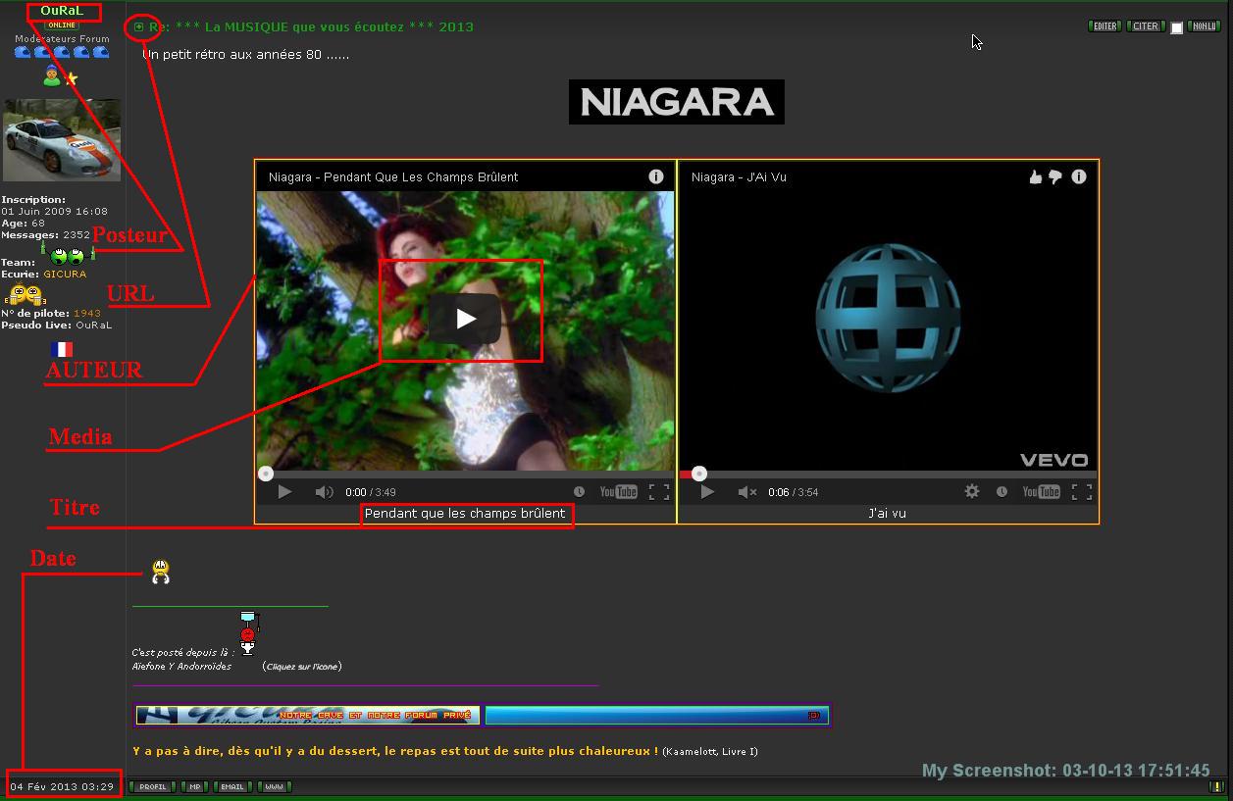Click the small play button under the left video
Screen dimensions: 1233x801
(284, 492)
